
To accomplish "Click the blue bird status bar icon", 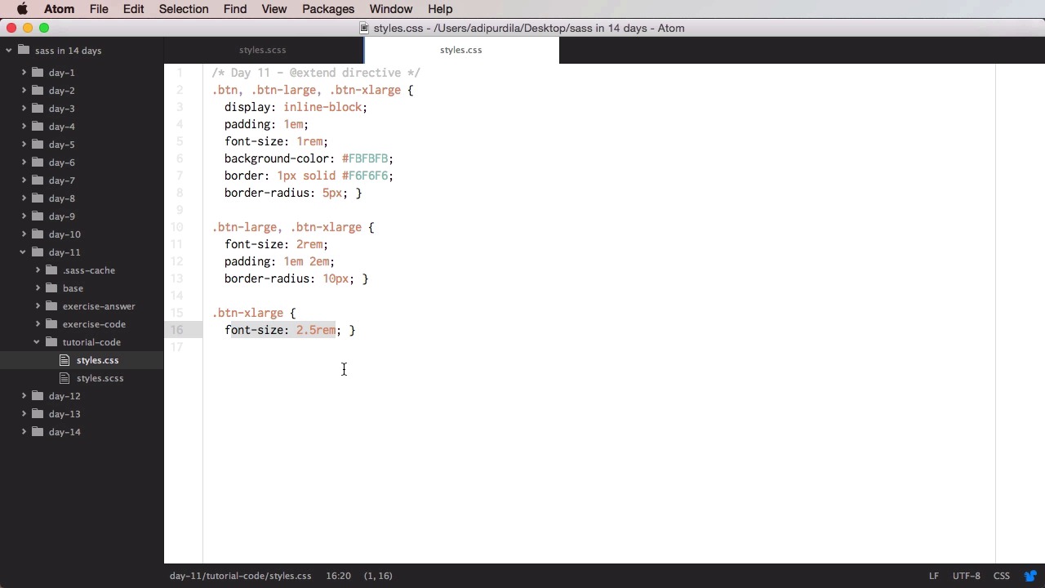I will (x=1030, y=576).
